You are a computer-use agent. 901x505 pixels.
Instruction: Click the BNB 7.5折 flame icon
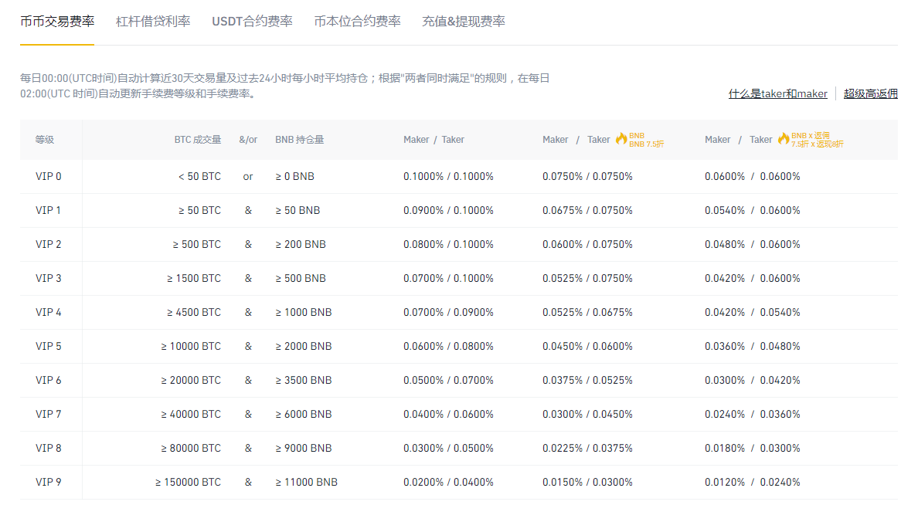click(x=621, y=138)
